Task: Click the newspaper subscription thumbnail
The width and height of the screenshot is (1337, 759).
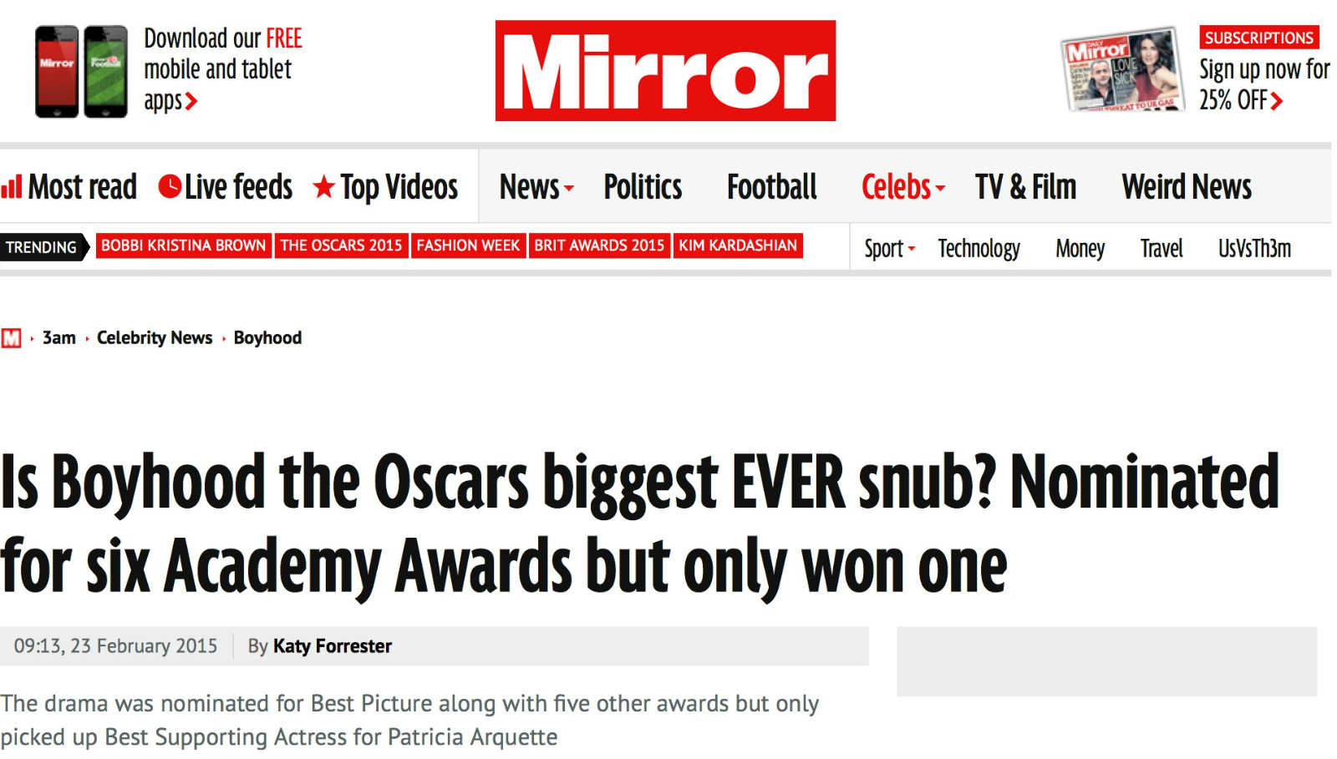Action: coord(1123,70)
